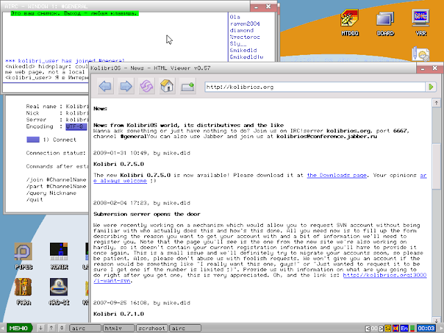Switch to the last airc taskbar entry

coord(185,328)
